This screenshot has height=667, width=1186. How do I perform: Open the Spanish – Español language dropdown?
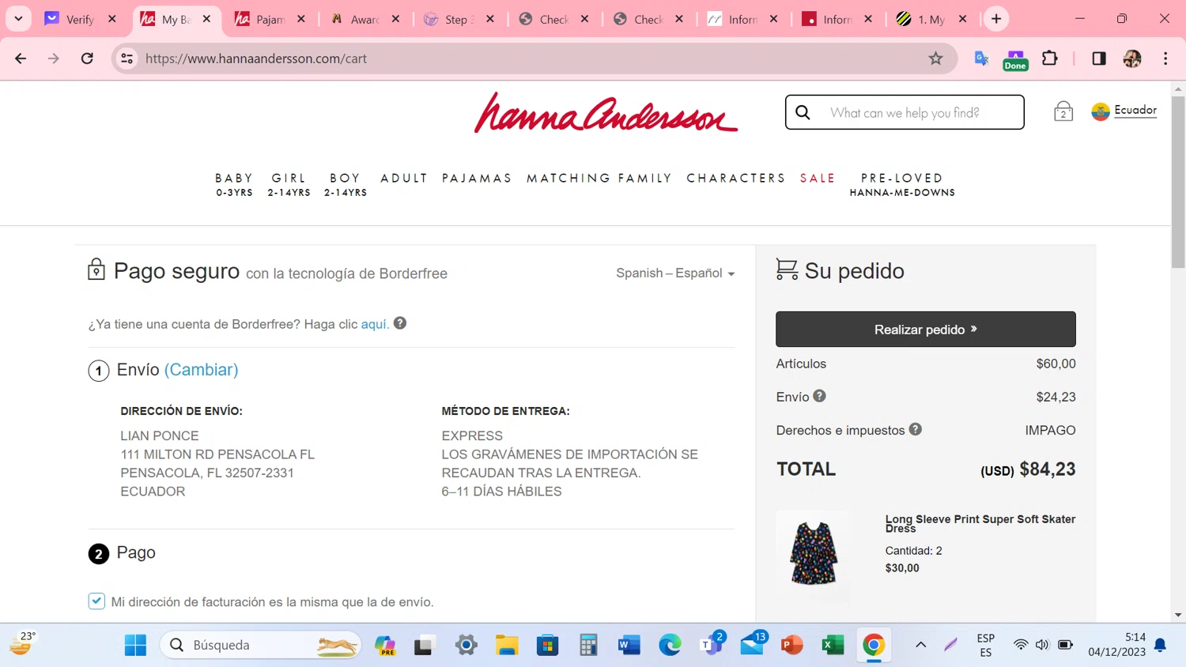tap(675, 273)
